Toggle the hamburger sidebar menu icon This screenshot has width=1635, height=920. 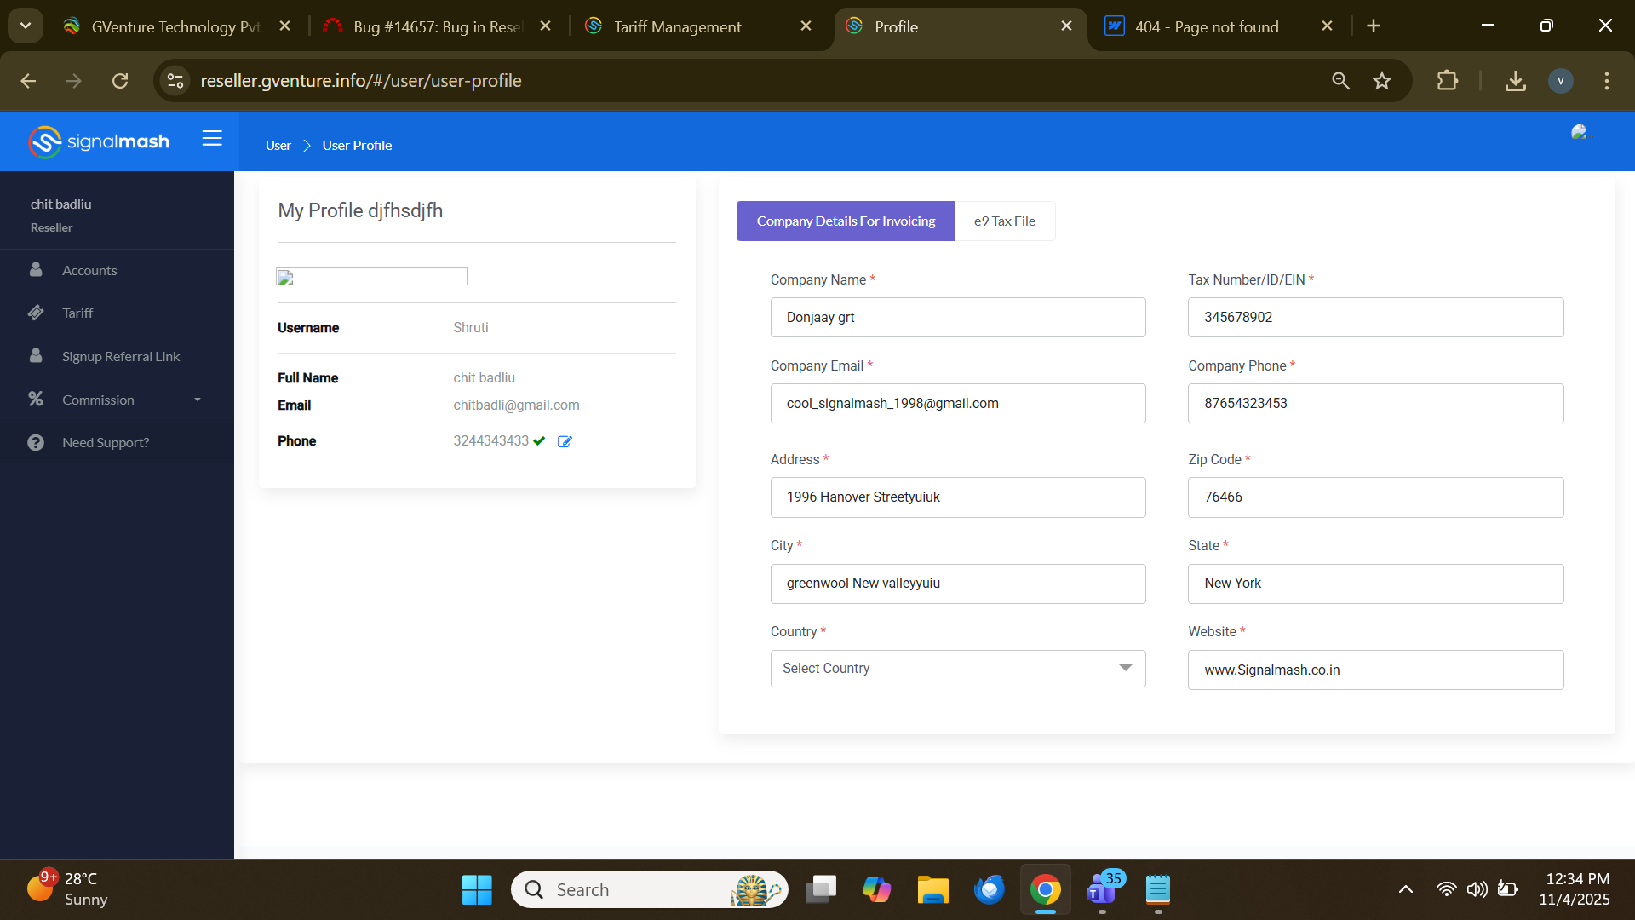click(x=212, y=139)
